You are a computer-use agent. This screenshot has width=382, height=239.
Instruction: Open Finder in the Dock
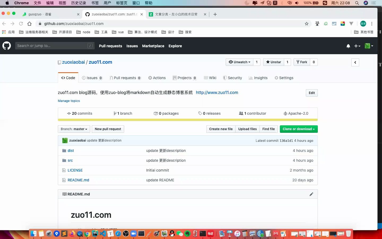[33, 234]
